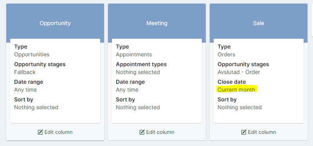
Task: Click the edit pencil icon under Sale column
Action: pyautogui.click(x=244, y=132)
